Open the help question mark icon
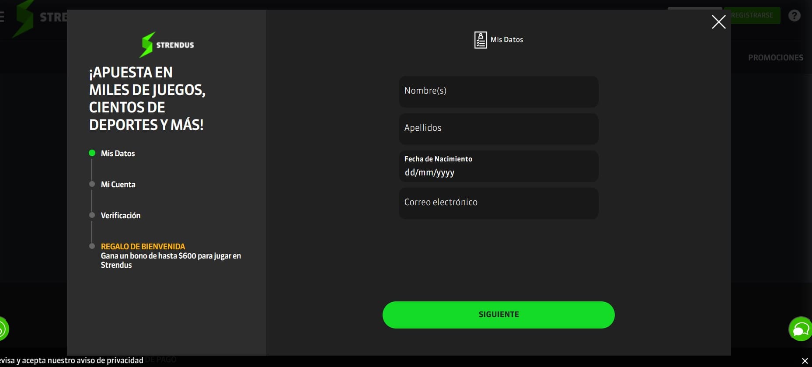This screenshot has width=812, height=367. pos(794,16)
